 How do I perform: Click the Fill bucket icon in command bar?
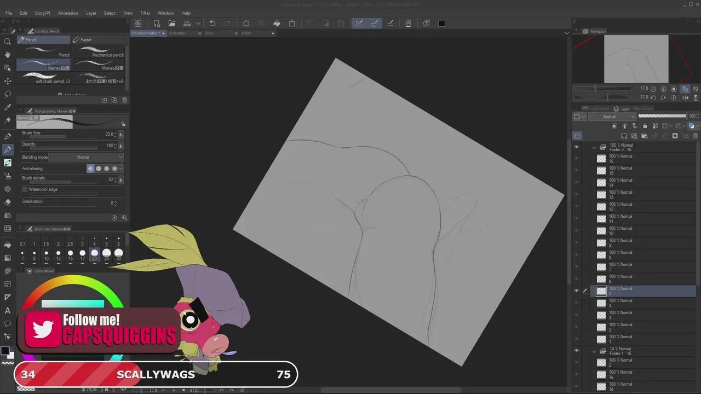tap(277, 24)
